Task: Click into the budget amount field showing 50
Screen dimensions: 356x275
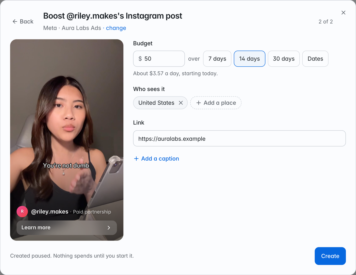Action: tap(159, 59)
